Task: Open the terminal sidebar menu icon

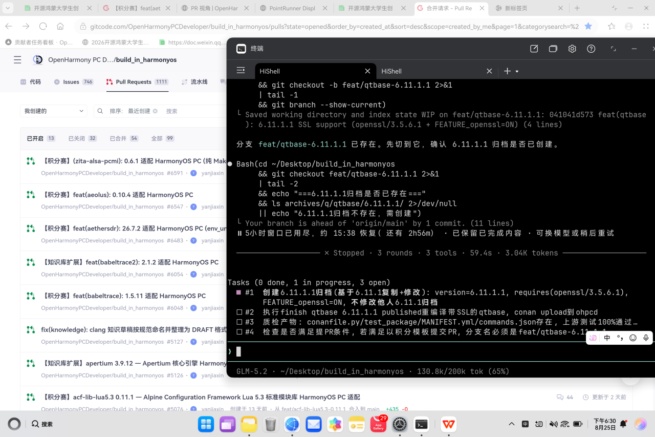Action: 241,71
